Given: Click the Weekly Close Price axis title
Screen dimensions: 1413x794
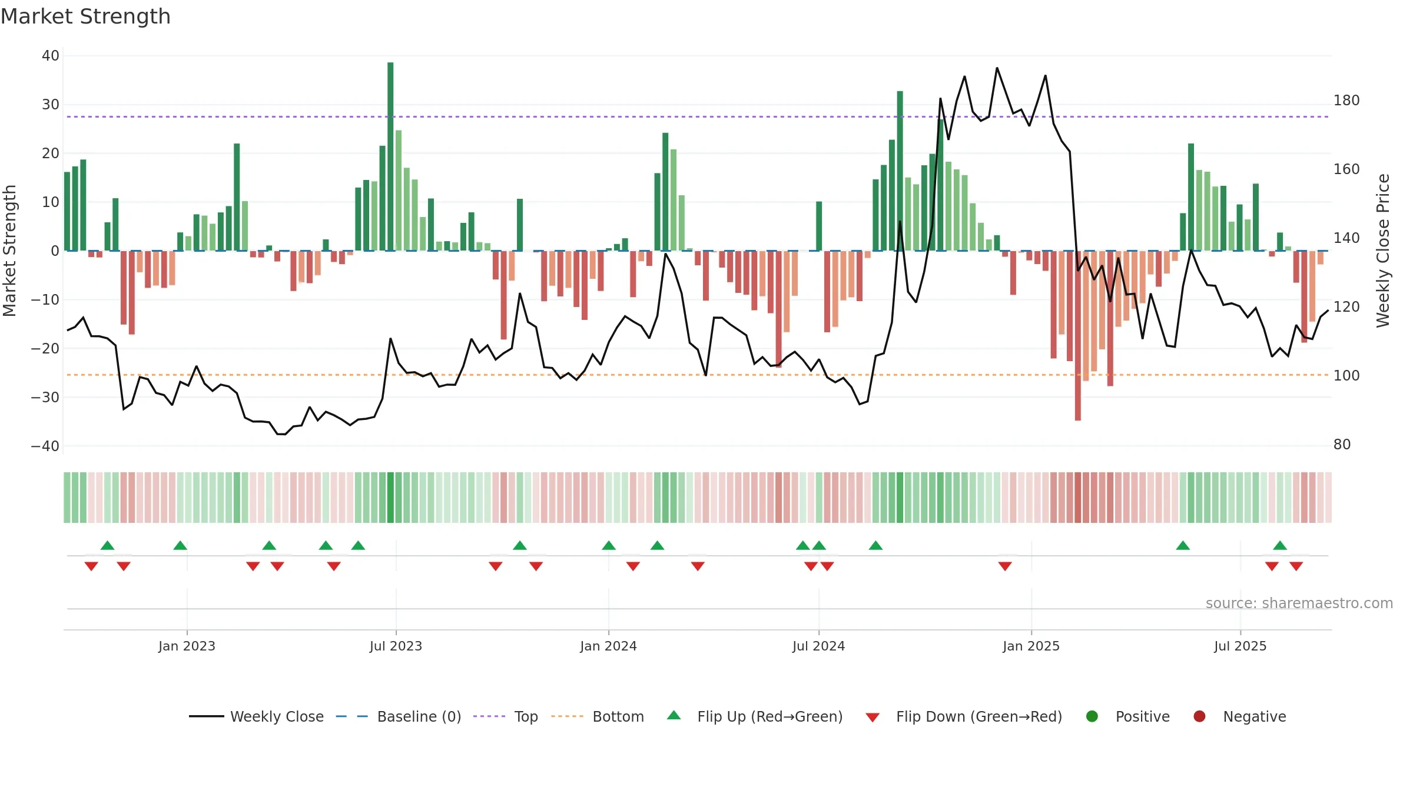Looking at the screenshot, I should (1384, 251).
